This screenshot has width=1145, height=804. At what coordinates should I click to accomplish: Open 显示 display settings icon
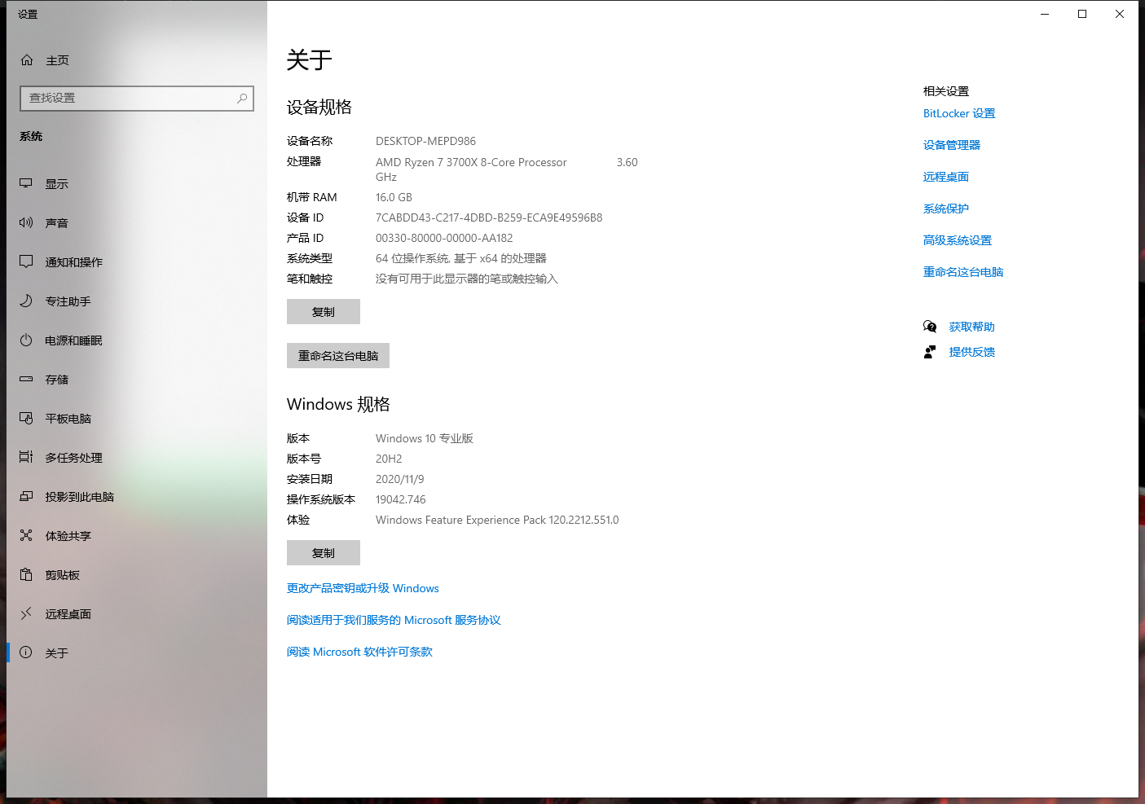(26, 184)
